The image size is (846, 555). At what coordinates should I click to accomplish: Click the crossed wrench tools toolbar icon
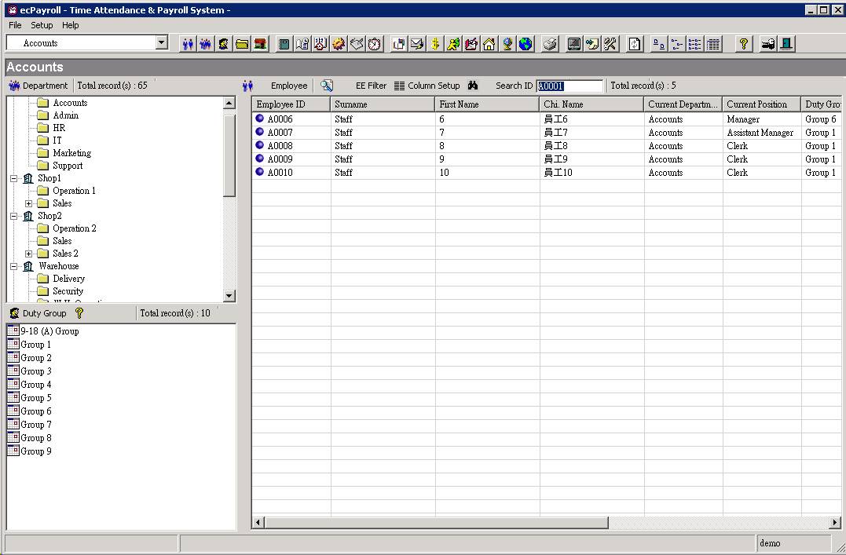coord(610,44)
